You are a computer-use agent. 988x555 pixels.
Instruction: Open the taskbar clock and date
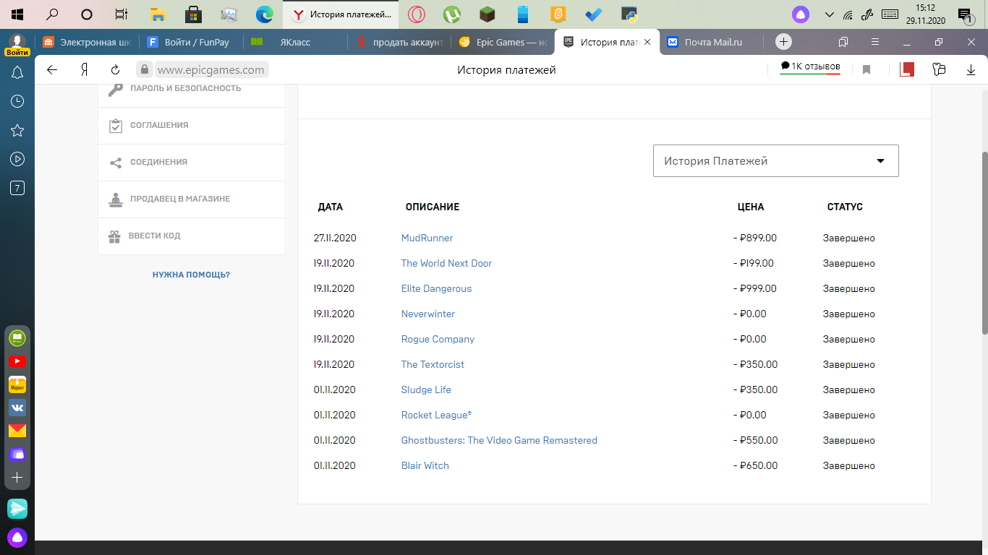tap(925, 14)
